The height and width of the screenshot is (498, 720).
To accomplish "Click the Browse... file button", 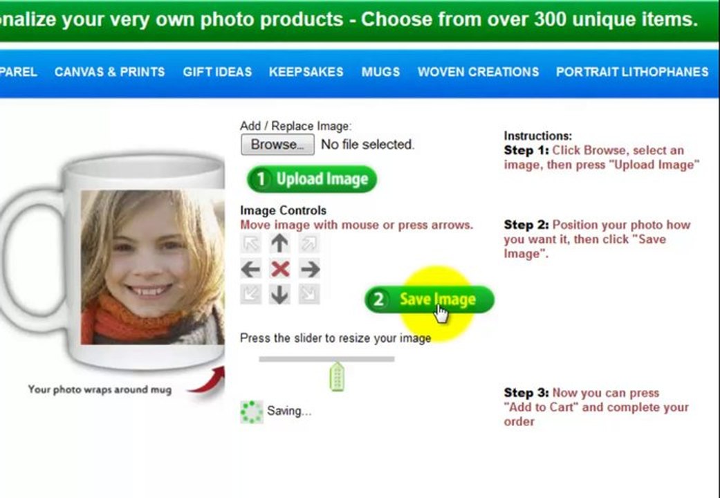I will [x=278, y=145].
